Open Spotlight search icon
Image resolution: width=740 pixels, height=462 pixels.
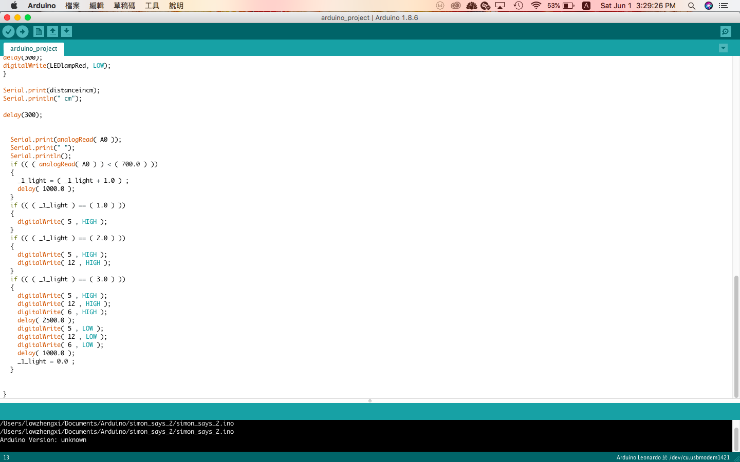coord(692,6)
